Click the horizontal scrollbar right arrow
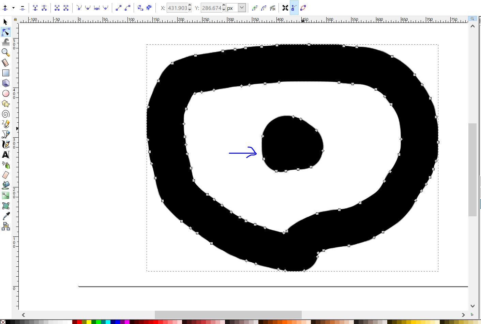The image size is (481, 324). point(463,315)
